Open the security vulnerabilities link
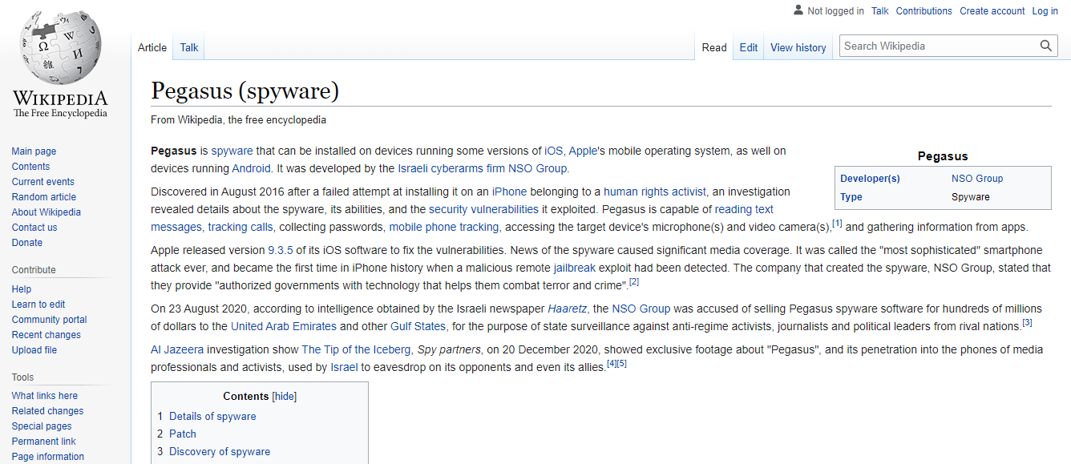The height and width of the screenshot is (464, 1071). 483,209
